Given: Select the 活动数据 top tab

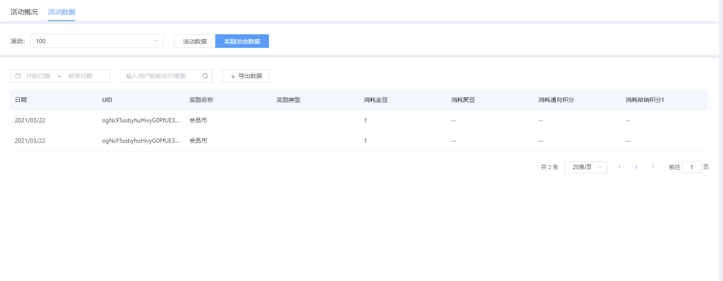Looking at the screenshot, I should 61,12.
